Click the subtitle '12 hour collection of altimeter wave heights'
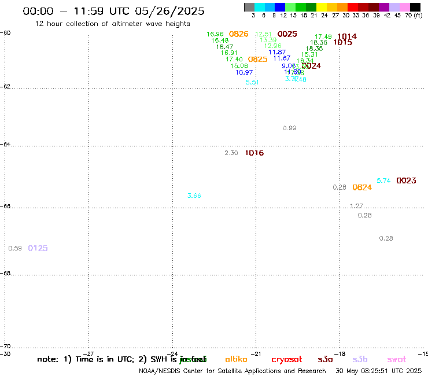This screenshot has width=428, height=376. pos(112,24)
